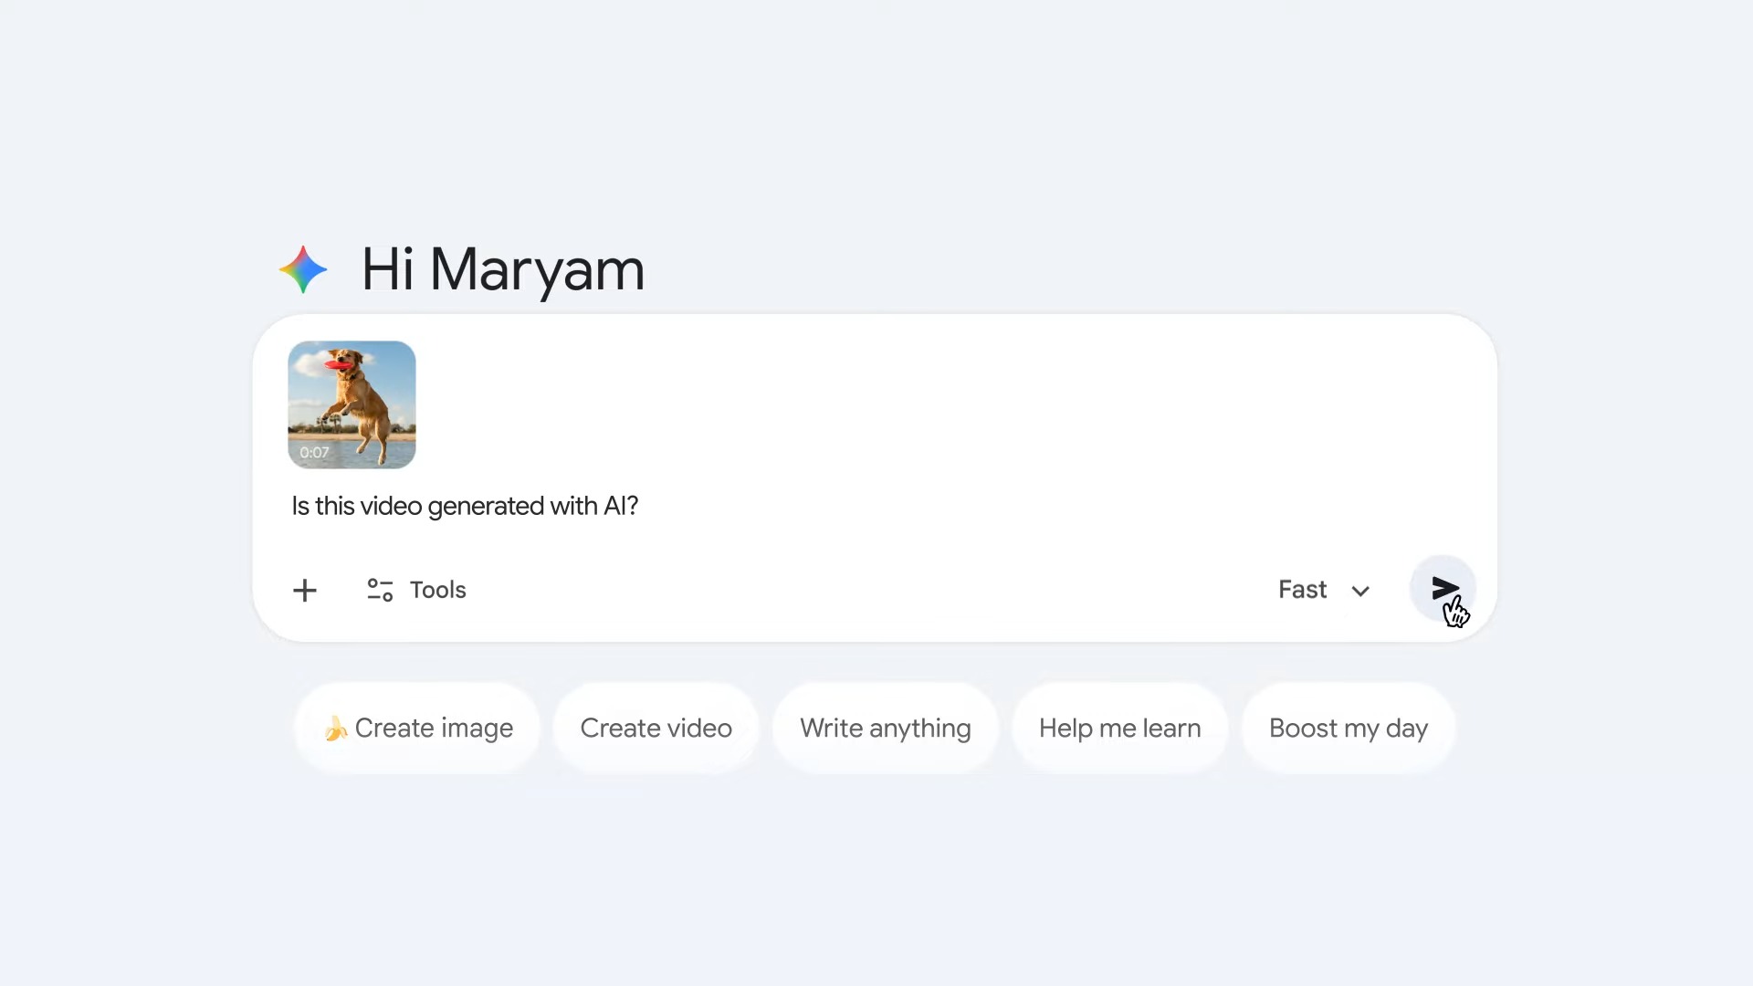Viewport: 1753px width, 986px height.
Task: Select the Create video suggestion chip
Action: point(656,728)
